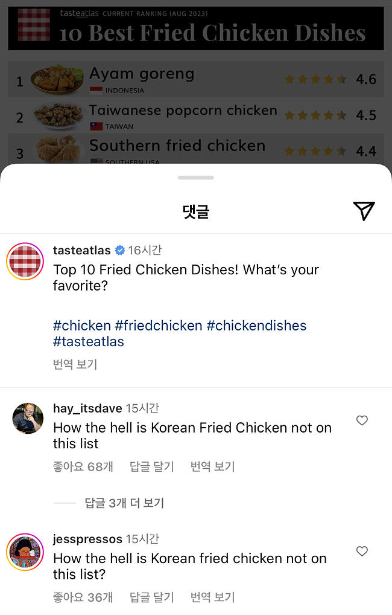
Task: Expand 답글 3개 더 보기 replies
Action: [124, 503]
